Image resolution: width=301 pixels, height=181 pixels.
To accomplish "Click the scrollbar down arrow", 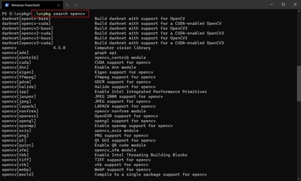I will click(299, 179).
